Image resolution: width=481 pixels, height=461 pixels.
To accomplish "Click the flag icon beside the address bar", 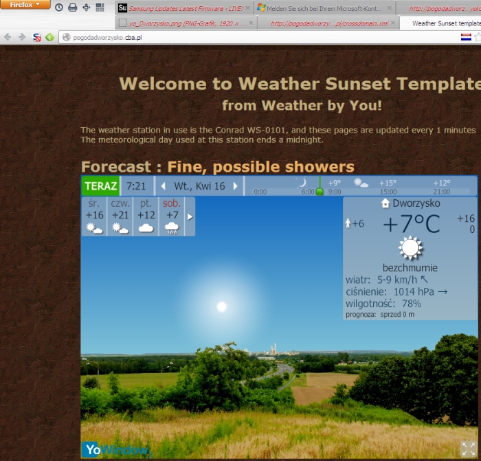I will coord(465,37).
